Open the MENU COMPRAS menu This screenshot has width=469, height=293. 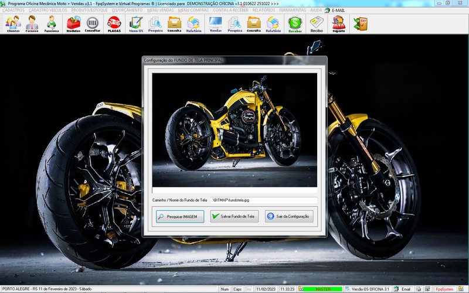[193, 10]
